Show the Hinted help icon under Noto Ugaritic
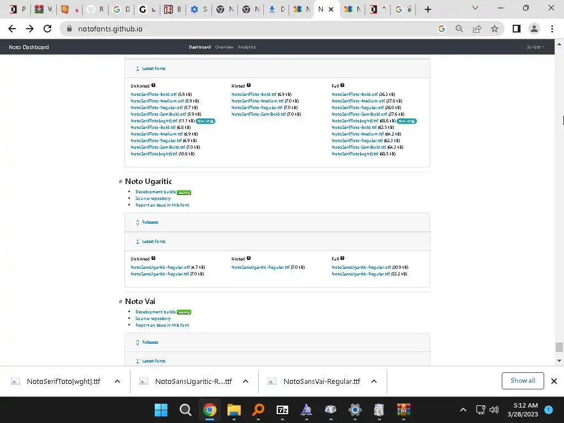The width and height of the screenshot is (564, 423). [x=248, y=258]
